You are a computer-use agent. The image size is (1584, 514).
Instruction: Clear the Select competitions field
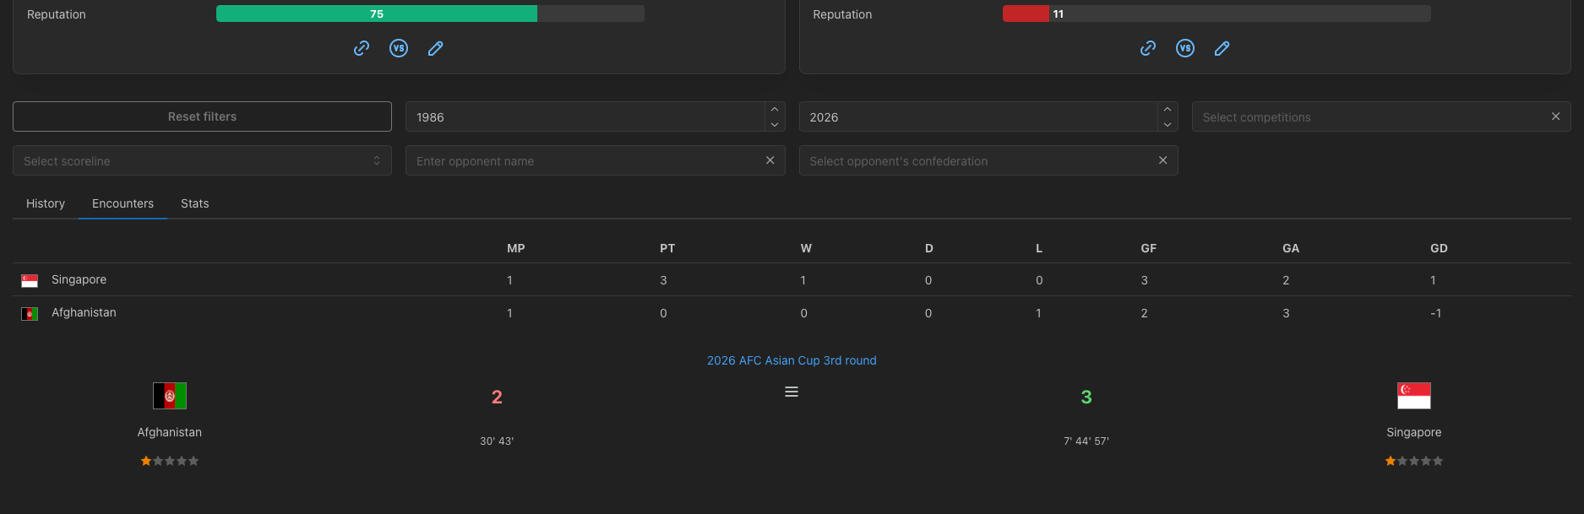[x=1555, y=116]
